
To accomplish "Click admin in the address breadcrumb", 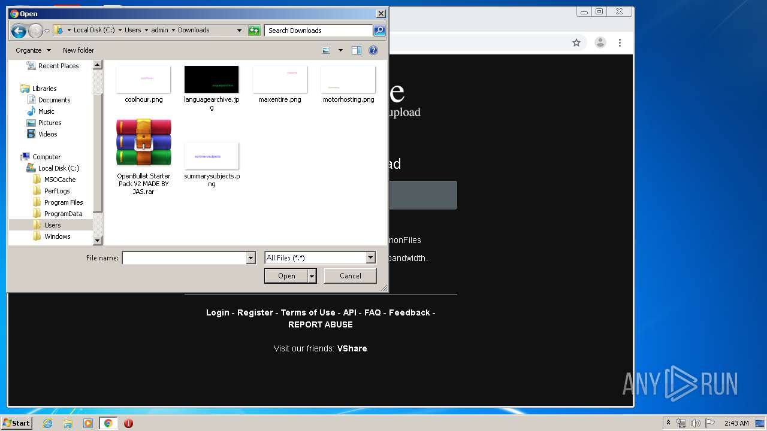I will point(159,30).
